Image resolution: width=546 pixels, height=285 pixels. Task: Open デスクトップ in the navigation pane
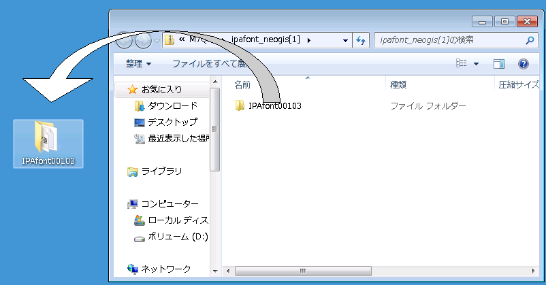coord(173,122)
